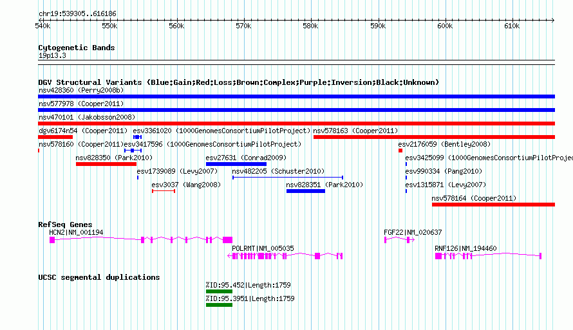Click the nsv482205 (Schuster2010) blue line
Screen dimensions: 573x330
pos(288,178)
